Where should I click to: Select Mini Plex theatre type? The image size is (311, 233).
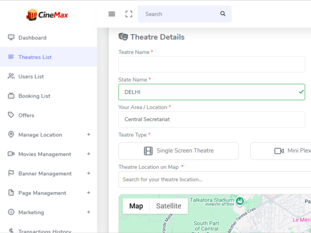[281, 151]
